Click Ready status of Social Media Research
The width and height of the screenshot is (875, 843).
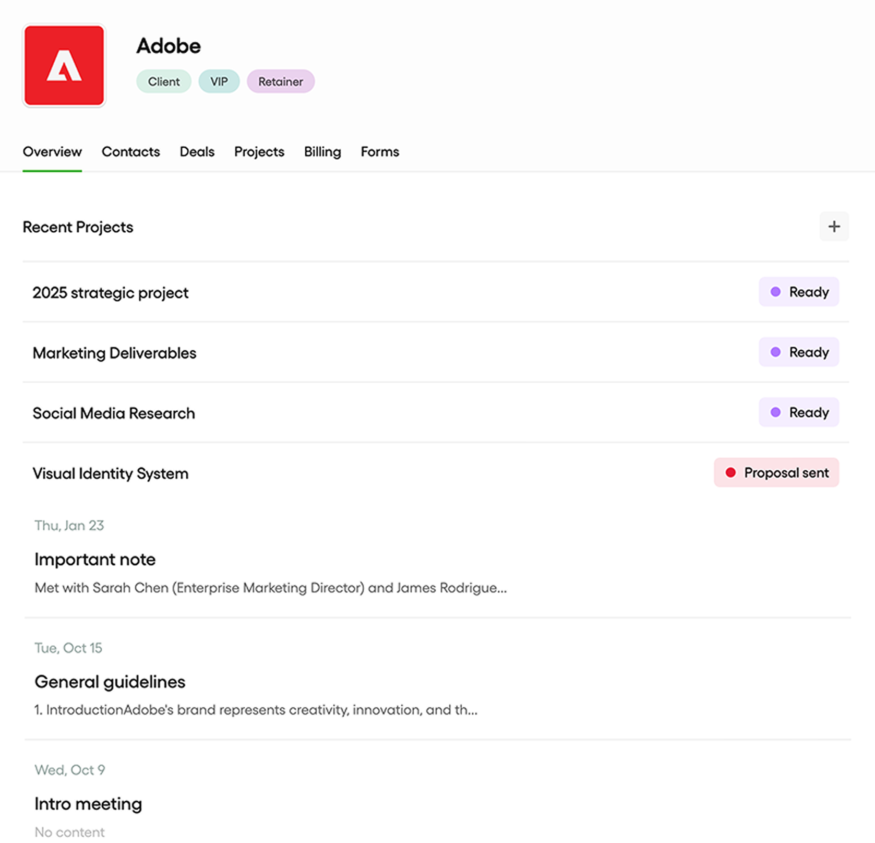tap(798, 412)
